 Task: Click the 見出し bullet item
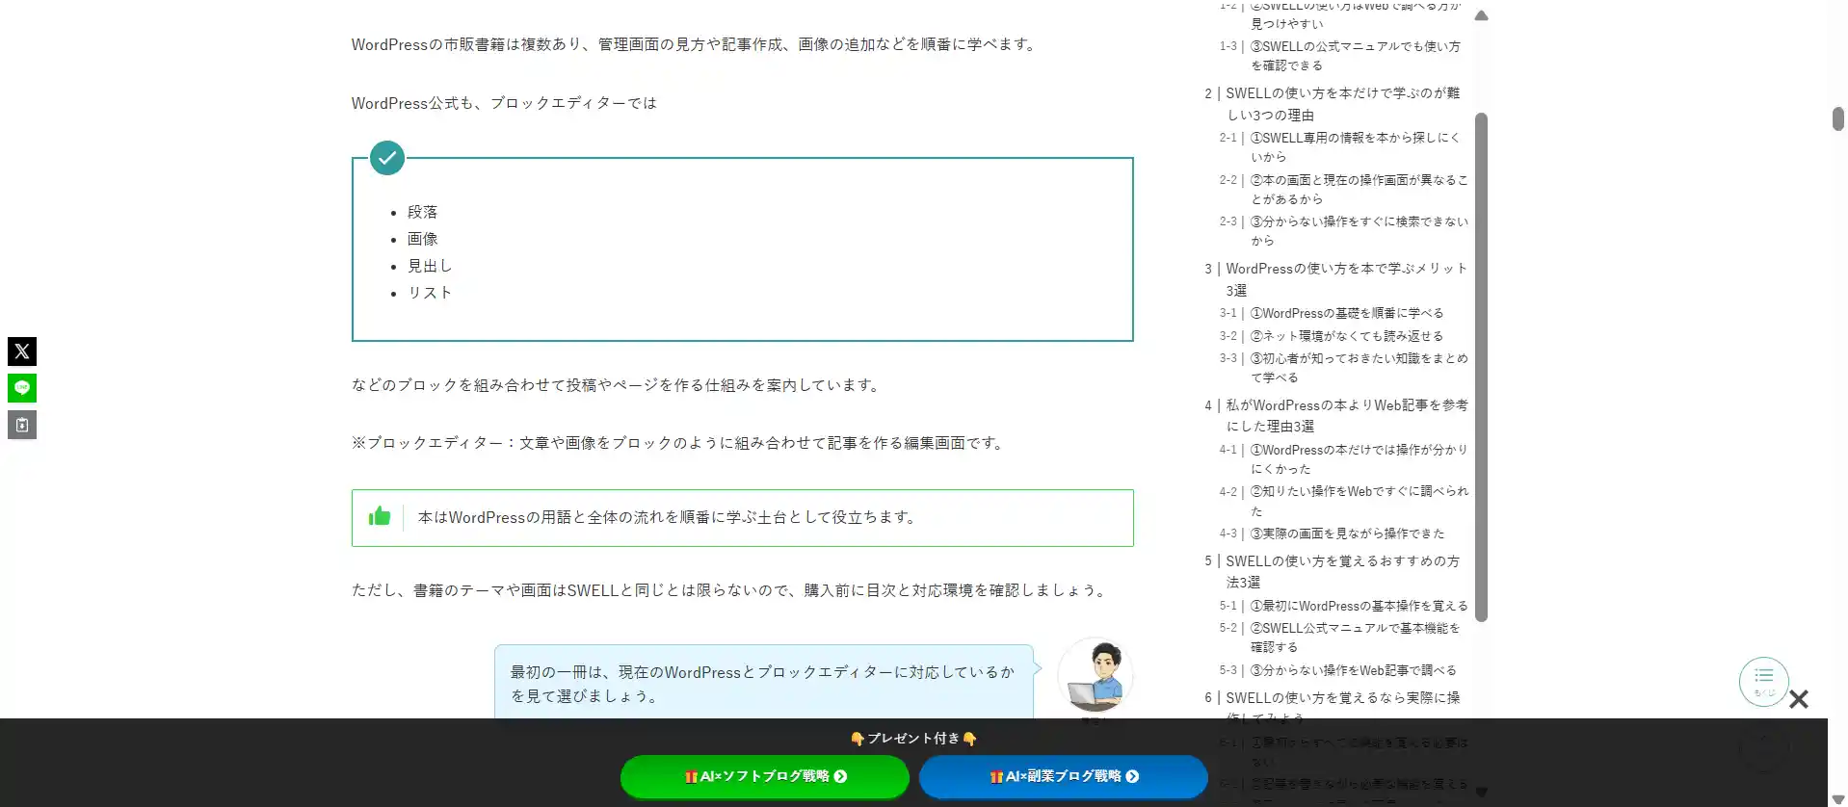coord(430,266)
